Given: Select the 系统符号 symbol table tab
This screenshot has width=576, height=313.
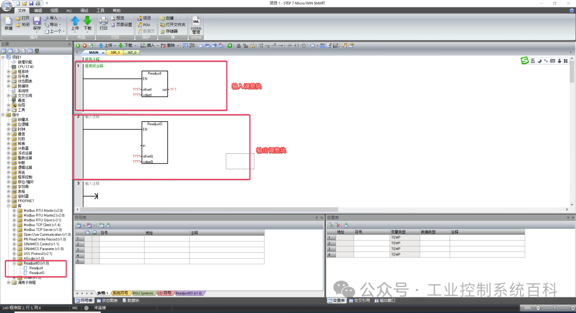Looking at the screenshot, I should pyautogui.click(x=120, y=293).
